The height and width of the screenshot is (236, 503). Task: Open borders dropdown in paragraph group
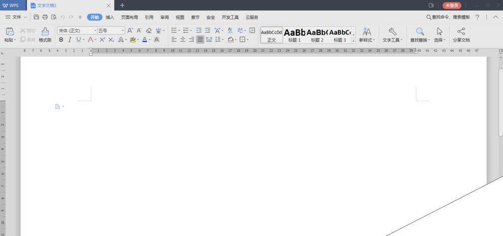[x=247, y=40]
